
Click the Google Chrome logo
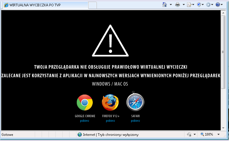[x=85, y=102]
